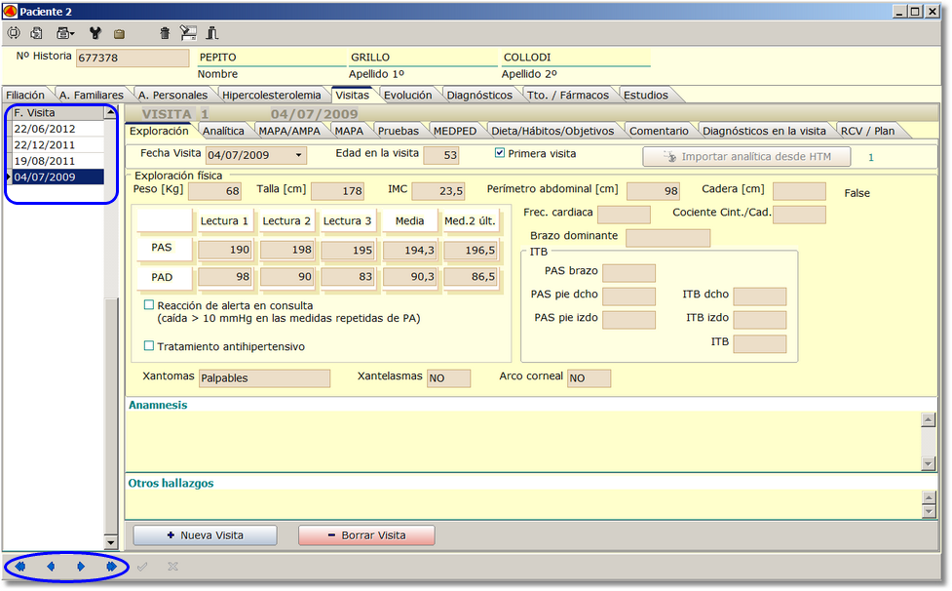Click the PAS brazo field in ITB
Viewport: 952px width, 591px height.
(x=629, y=273)
